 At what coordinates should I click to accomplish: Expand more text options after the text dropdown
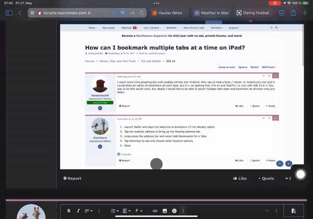coord(99,211)
